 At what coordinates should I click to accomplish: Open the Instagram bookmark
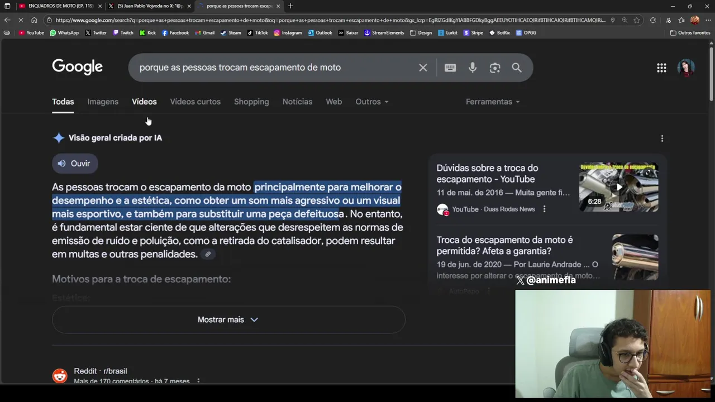(288, 33)
